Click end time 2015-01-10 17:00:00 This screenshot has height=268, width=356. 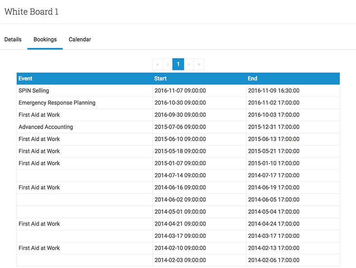274,163
